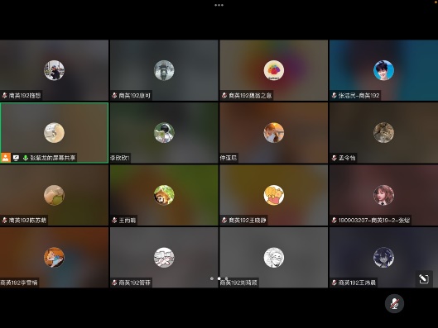Image resolution: width=438 pixels, height=328 pixels.
Task: Click the 商英192康可 name label
Action: pos(135,96)
